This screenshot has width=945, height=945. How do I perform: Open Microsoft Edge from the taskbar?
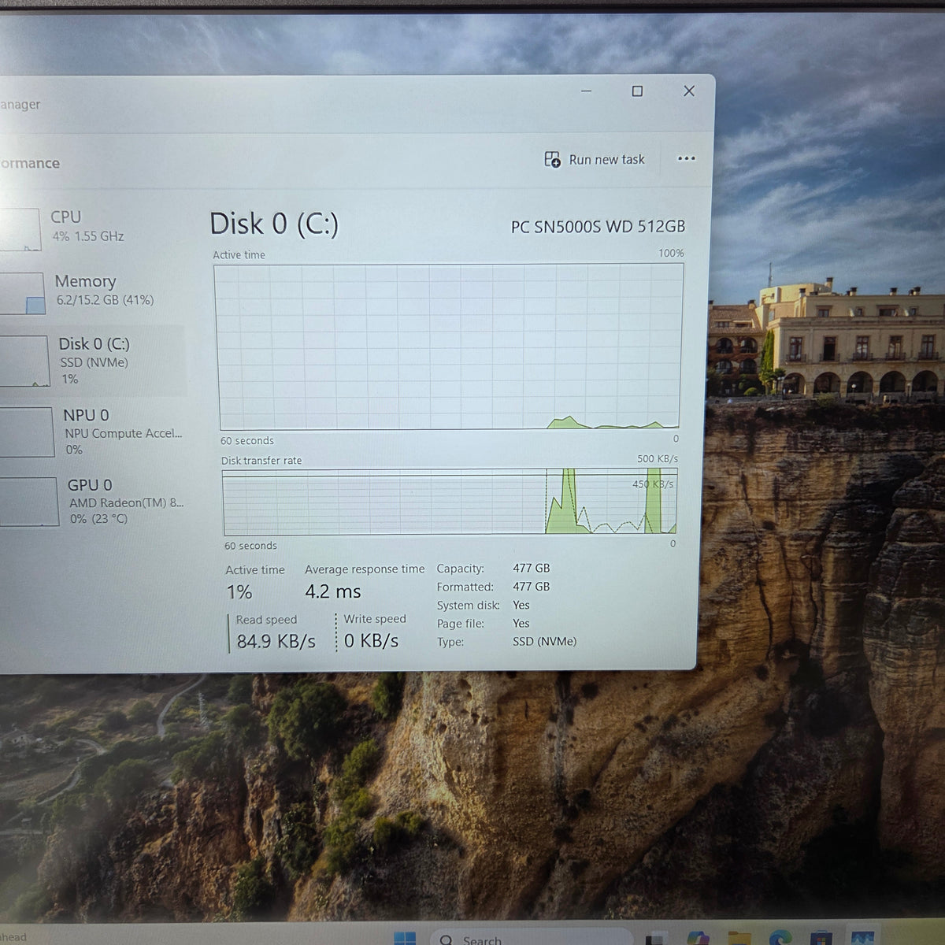[x=780, y=939]
